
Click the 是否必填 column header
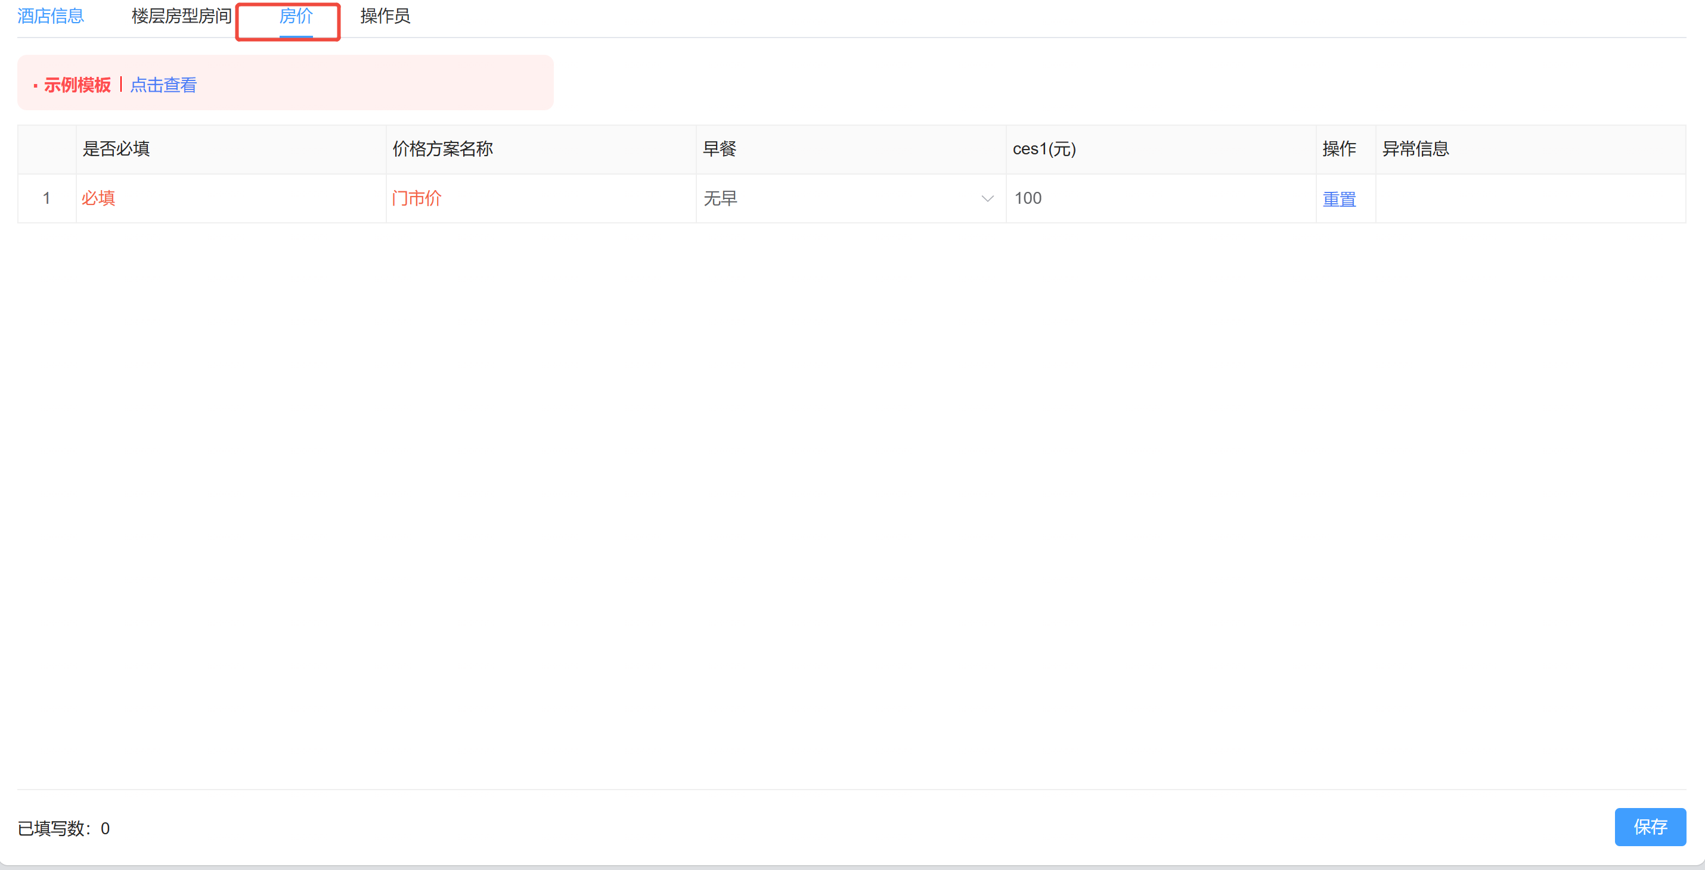coord(116,149)
